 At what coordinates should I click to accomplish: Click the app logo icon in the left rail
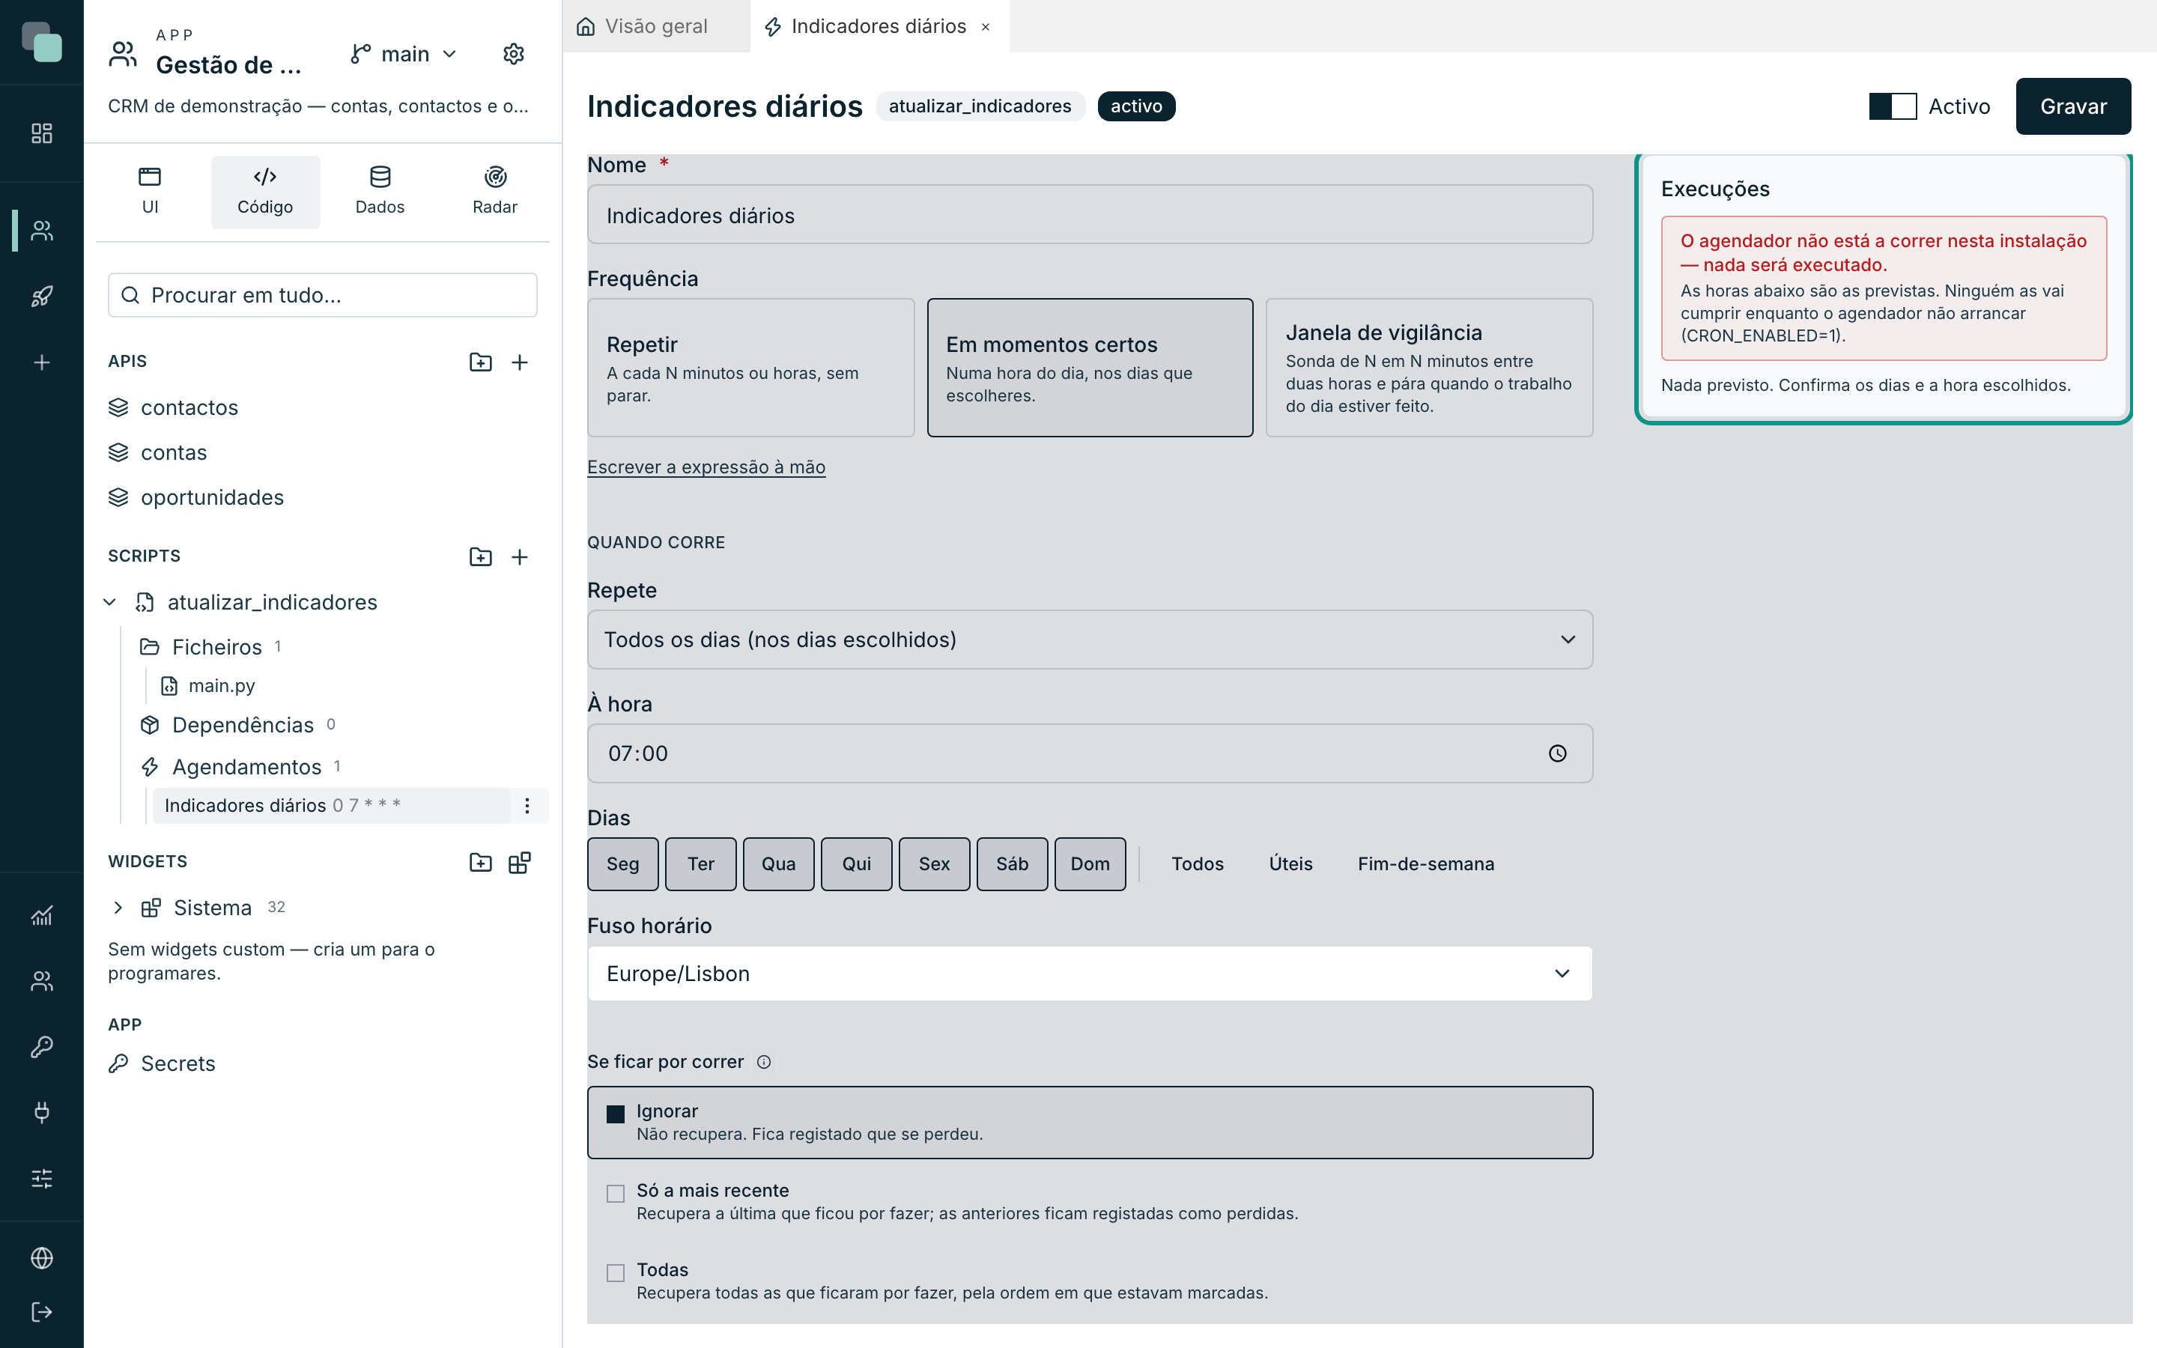(x=42, y=42)
